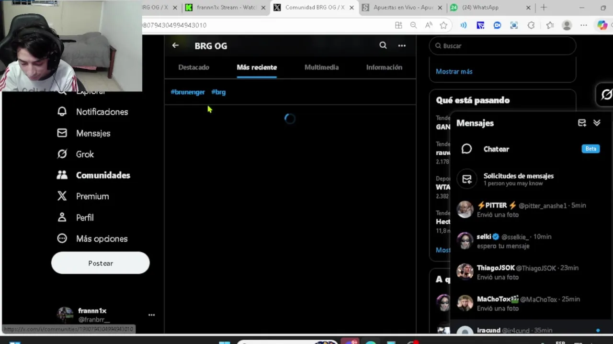Open conversation with MaChoTox
This screenshot has height=344, width=613.
click(532, 303)
